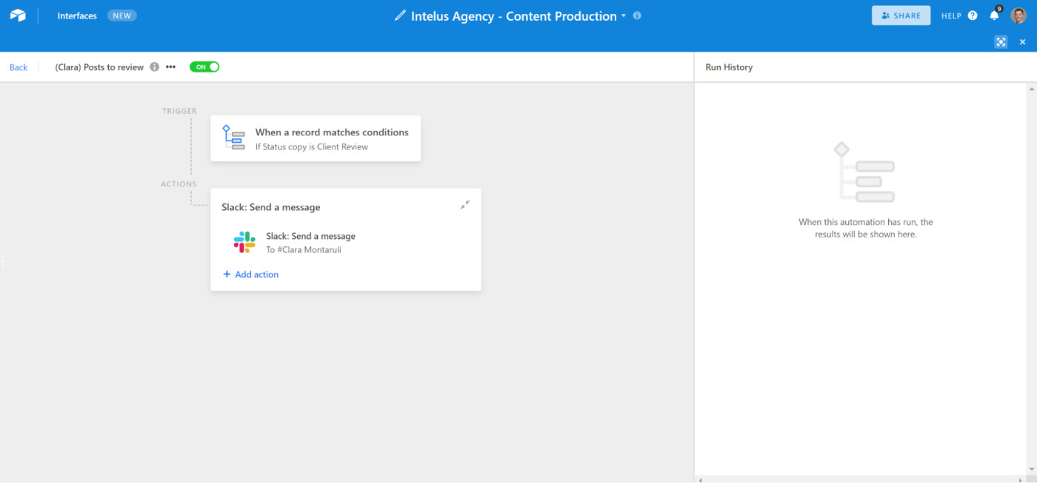Show automation description info icon
Screen dimensions: 1037x483
pos(154,67)
